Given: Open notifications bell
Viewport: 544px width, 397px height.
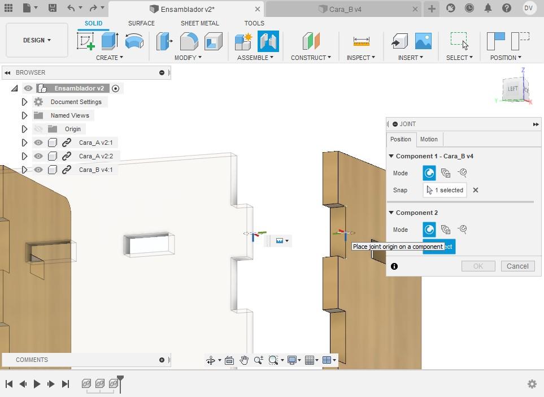Looking at the screenshot, I should [488, 8].
